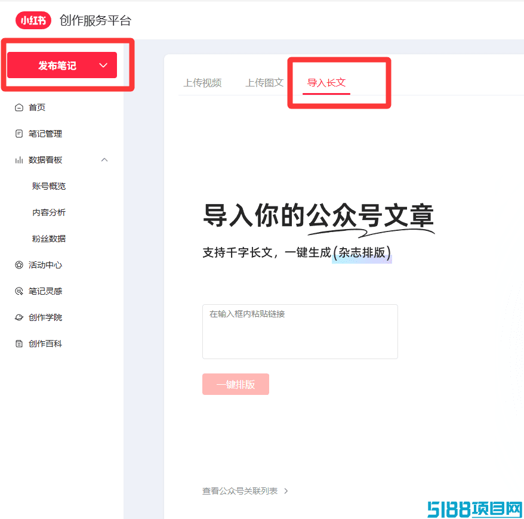Open 创作百科 in the sidebar

(45, 344)
